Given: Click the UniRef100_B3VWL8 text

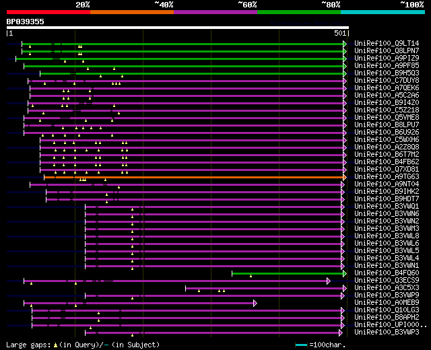Looking at the screenshot, I should pos(387,236).
